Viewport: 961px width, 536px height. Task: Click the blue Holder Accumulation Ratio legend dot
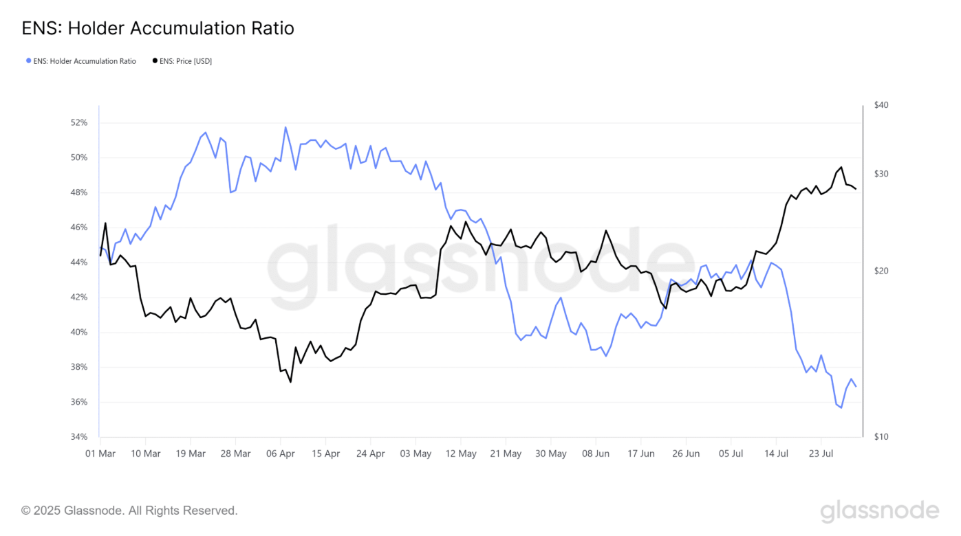(x=28, y=61)
